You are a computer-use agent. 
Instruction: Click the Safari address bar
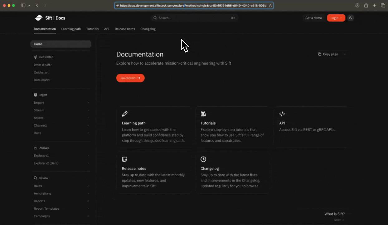coord(194,6)
